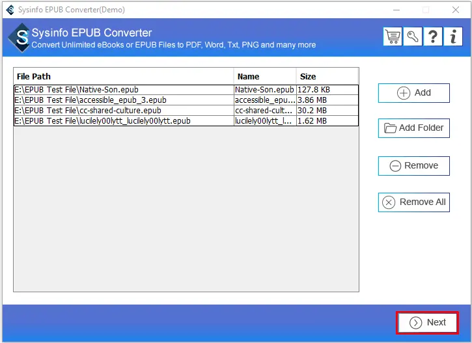The height and width of the screenshot is (343, 472).
Task: Click the title bar app icon
Action: click(x=9, y=10)
